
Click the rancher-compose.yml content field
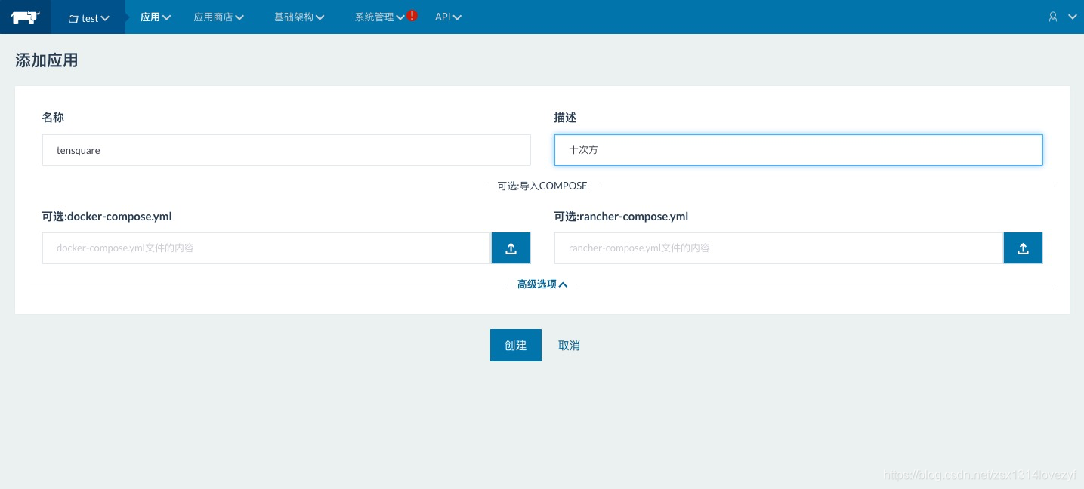779,248
